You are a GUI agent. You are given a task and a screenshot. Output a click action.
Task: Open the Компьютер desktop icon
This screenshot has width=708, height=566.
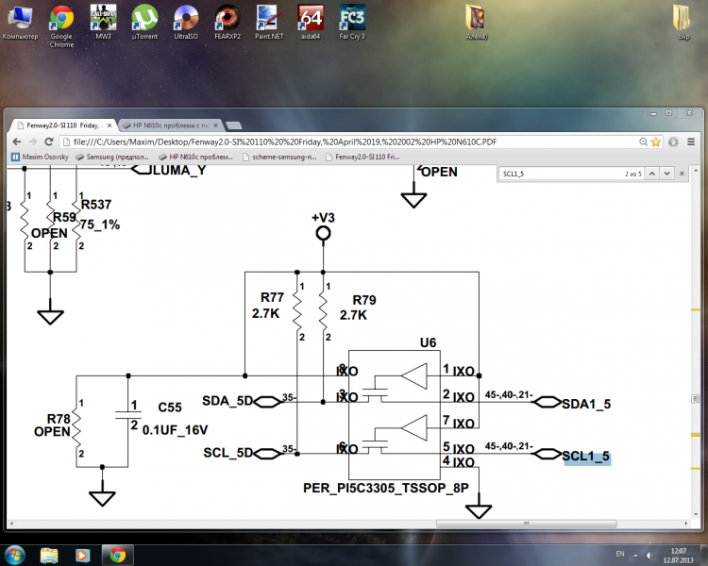pyautogui.click(x=21, y=24)
